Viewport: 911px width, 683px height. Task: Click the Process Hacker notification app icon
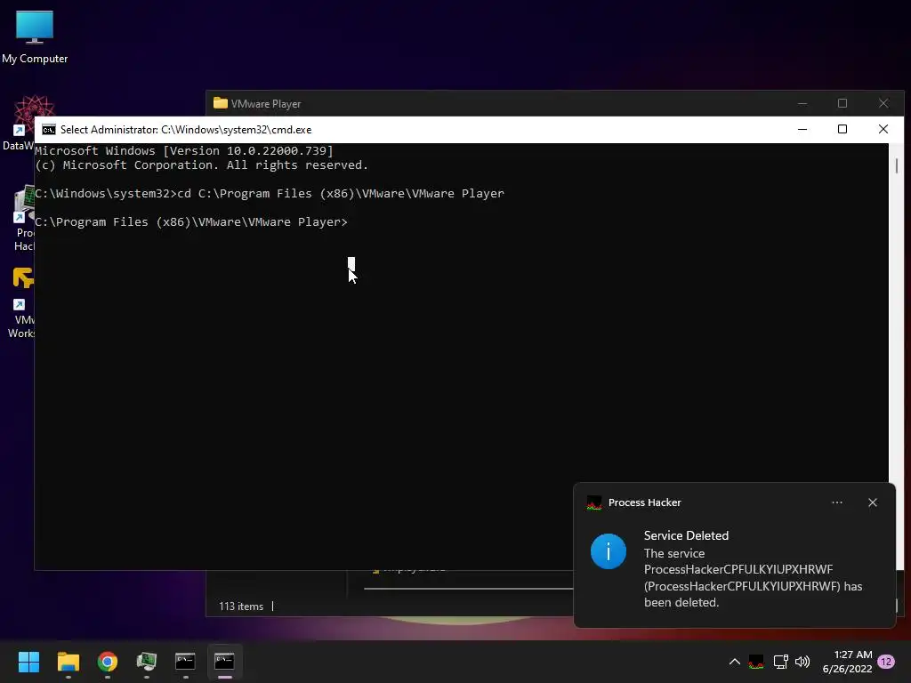(593, 503)
